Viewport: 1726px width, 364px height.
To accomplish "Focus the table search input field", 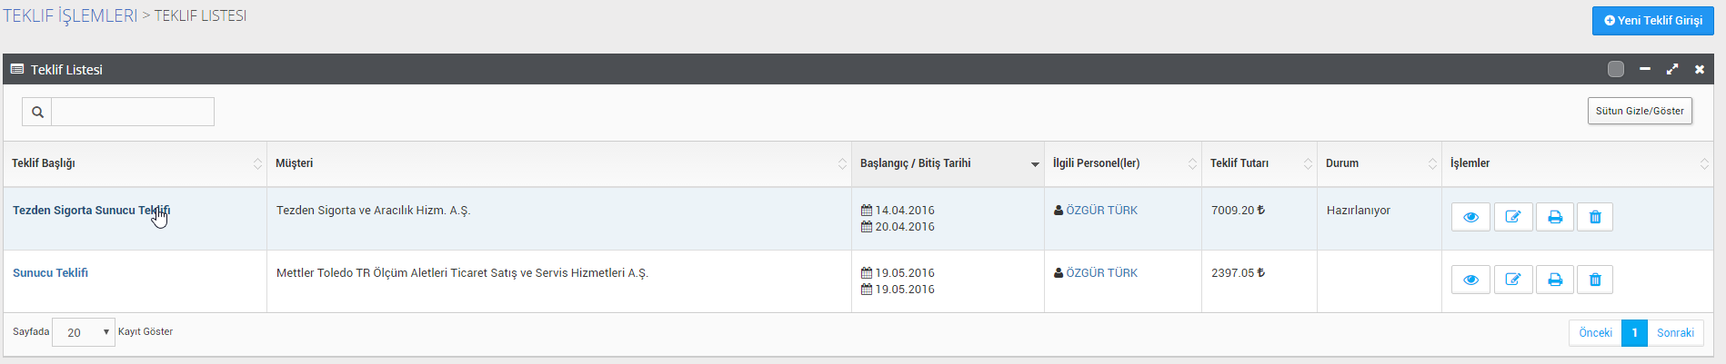I will (133, 112).
